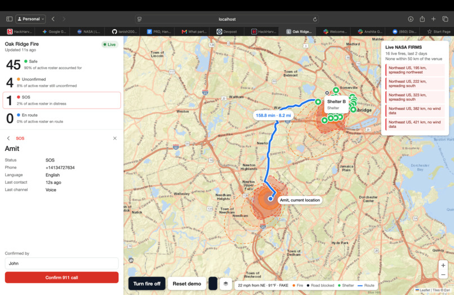Switch to the Gmail What part... tab

click(194, 32)
